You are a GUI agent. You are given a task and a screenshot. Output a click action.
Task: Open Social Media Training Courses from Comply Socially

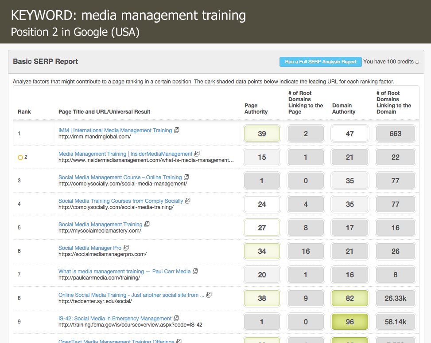(x=120, y=201)
